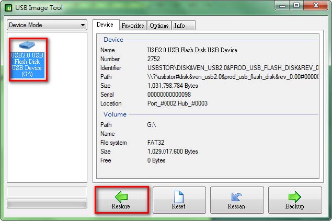Click the volume path G:\
Viewport: 332px width, 221px height.
pos(152,125)
